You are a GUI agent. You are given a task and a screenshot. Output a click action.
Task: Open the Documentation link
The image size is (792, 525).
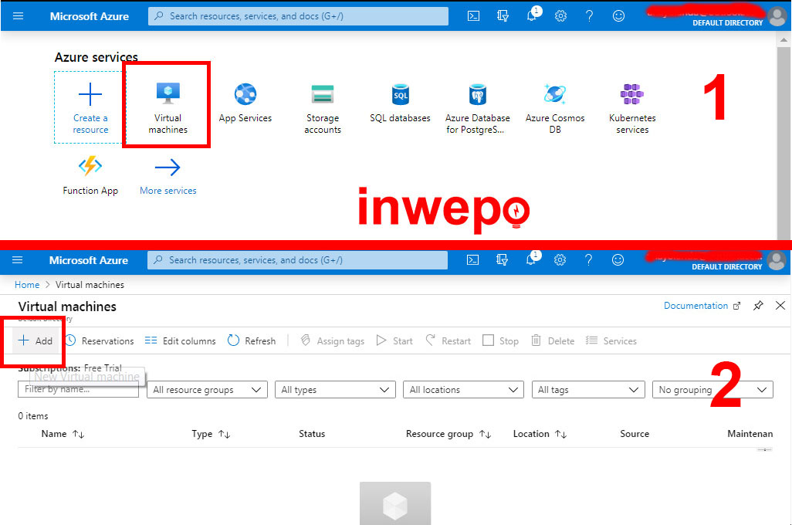[x=702, y=306]
